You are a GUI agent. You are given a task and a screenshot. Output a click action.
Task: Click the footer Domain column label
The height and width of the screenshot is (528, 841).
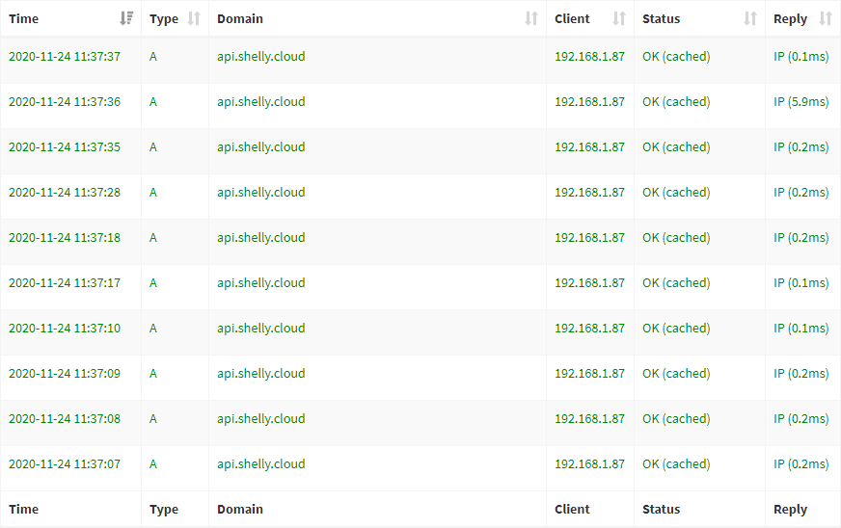click(x=240, y=510)
